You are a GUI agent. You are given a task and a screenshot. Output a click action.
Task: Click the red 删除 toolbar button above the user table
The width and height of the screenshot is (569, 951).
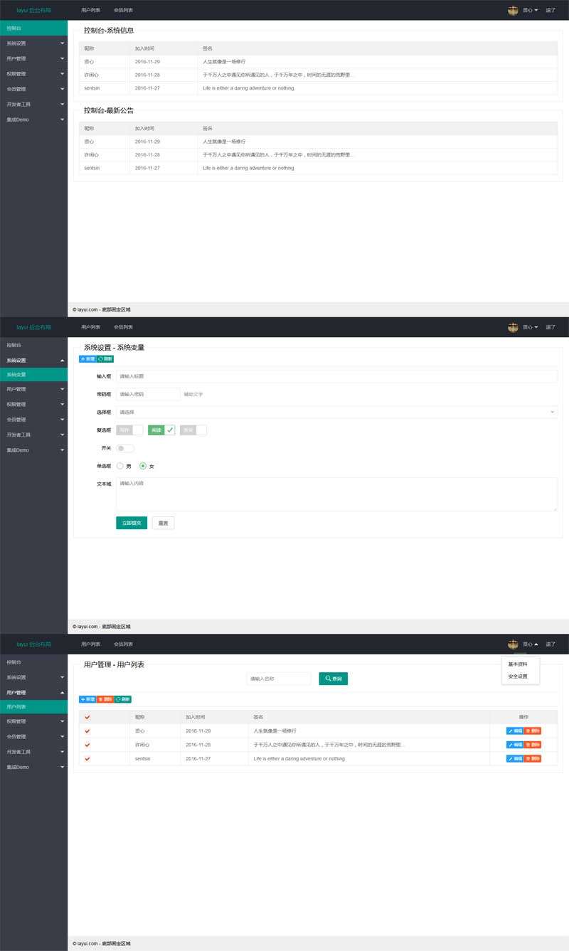click(x=105, y=699)
